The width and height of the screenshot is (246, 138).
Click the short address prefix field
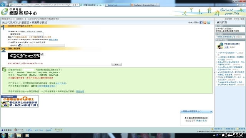tap(25, 45)
